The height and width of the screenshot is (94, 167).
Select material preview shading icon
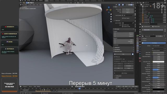point(132,5)
